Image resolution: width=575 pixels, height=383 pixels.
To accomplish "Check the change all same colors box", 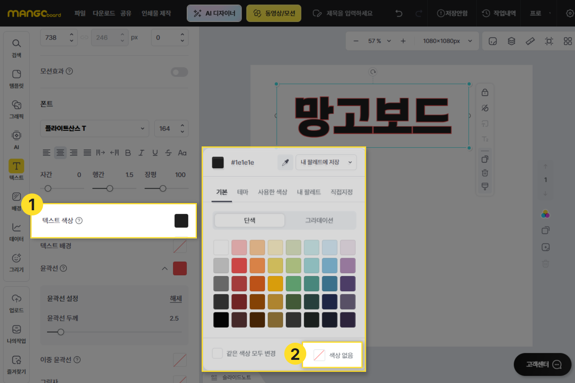I will point(217,353).
